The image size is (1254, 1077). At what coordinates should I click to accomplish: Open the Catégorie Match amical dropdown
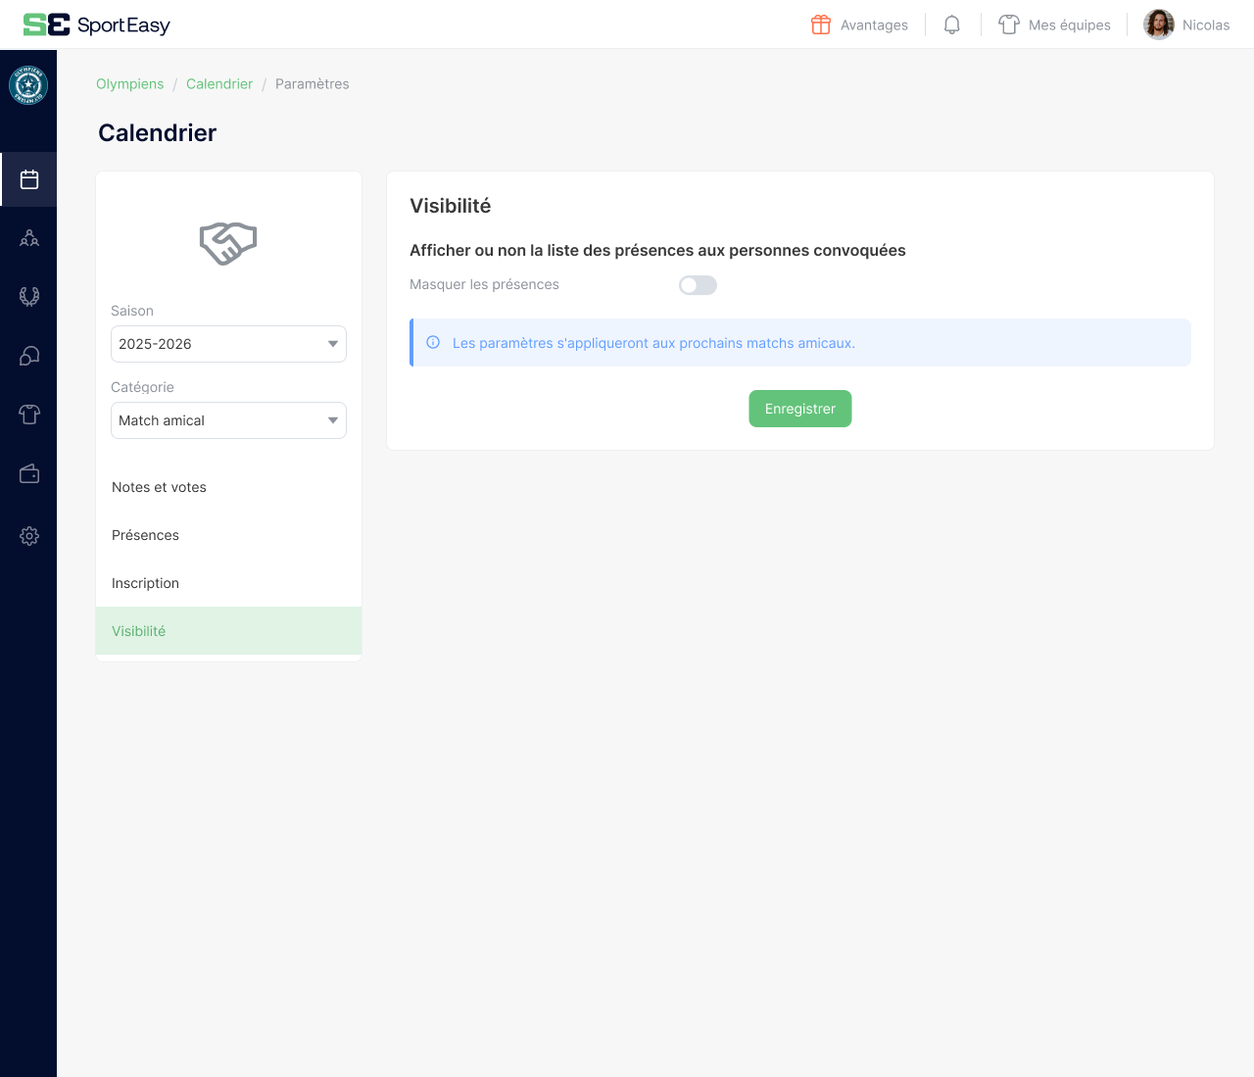pyautogui.click(x=228, y=420)
